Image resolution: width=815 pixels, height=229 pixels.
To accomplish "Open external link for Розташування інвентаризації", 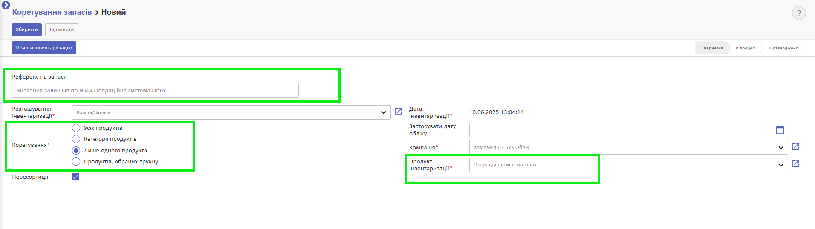I will (399, 112).
